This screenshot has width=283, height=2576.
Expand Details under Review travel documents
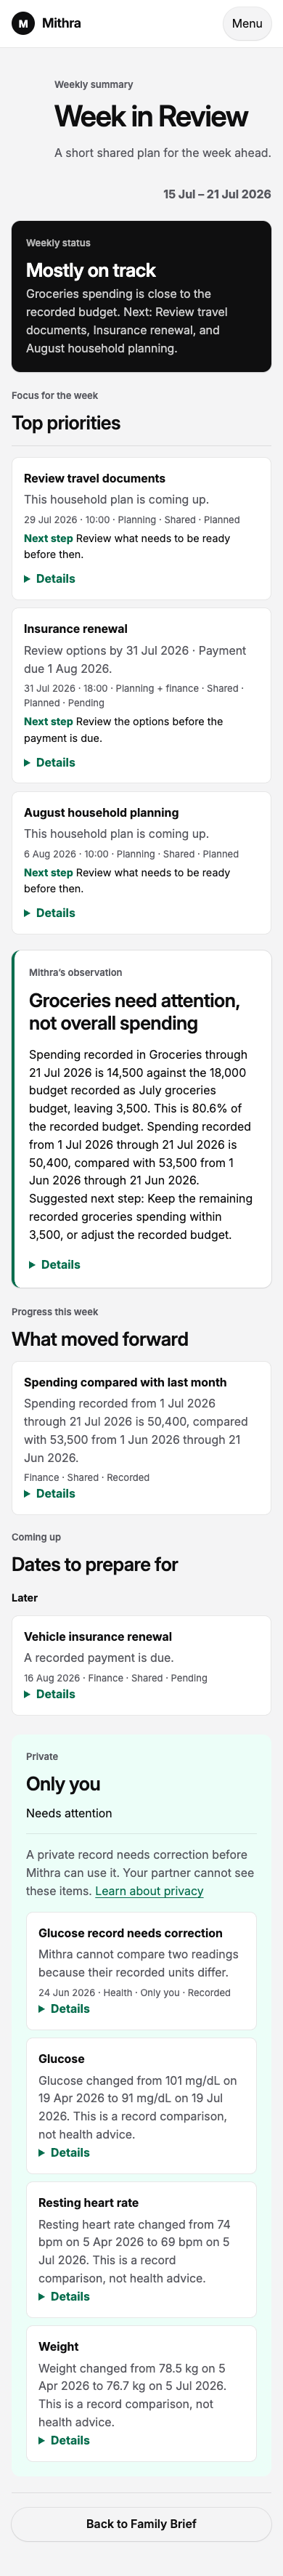coord(50,579)
